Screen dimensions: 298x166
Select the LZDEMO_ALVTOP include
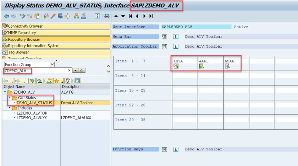coord(32,113)
